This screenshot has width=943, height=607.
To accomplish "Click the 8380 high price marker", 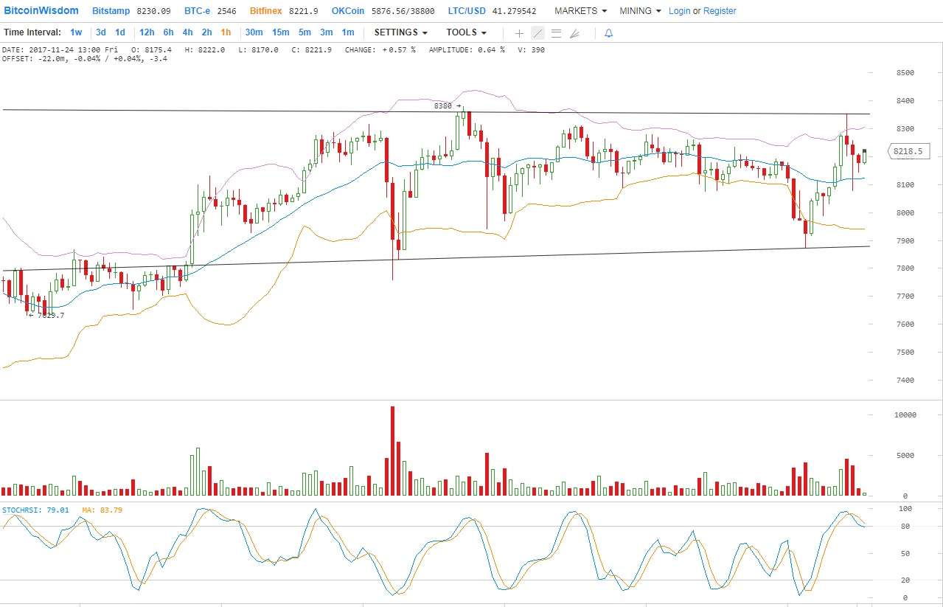I will pyautogui.click(x=443, y=106).
